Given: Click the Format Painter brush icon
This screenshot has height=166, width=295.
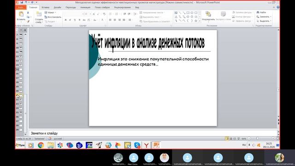Looking at the screenshot, I should point(28,21).
